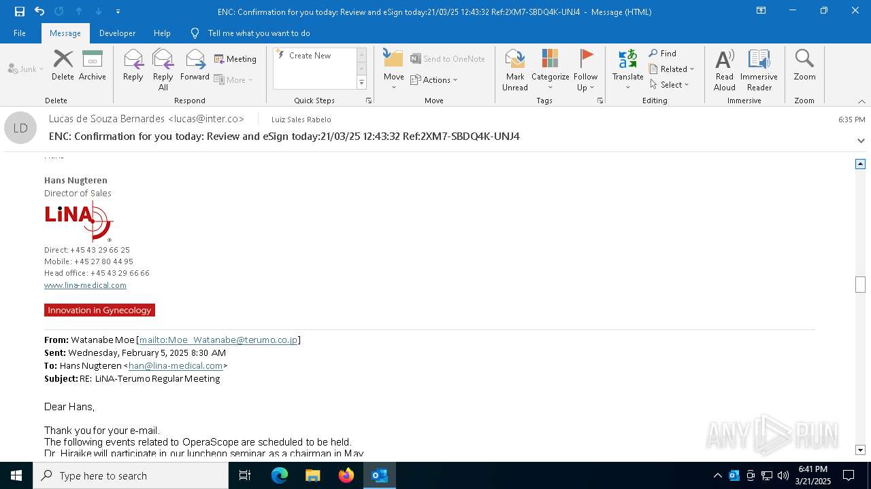The height and width of the screenshot is (489, 871).
Task: Go to next item with the down arrow
Action: click(x=99, y=12)
